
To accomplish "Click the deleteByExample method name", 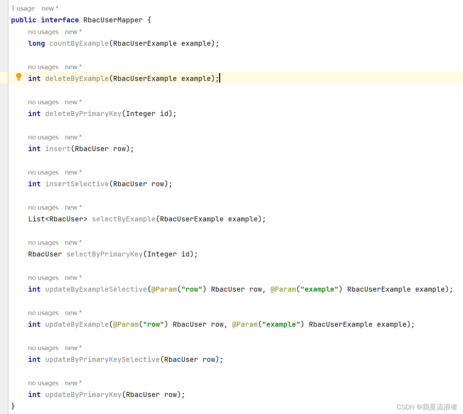I will 77,78.
